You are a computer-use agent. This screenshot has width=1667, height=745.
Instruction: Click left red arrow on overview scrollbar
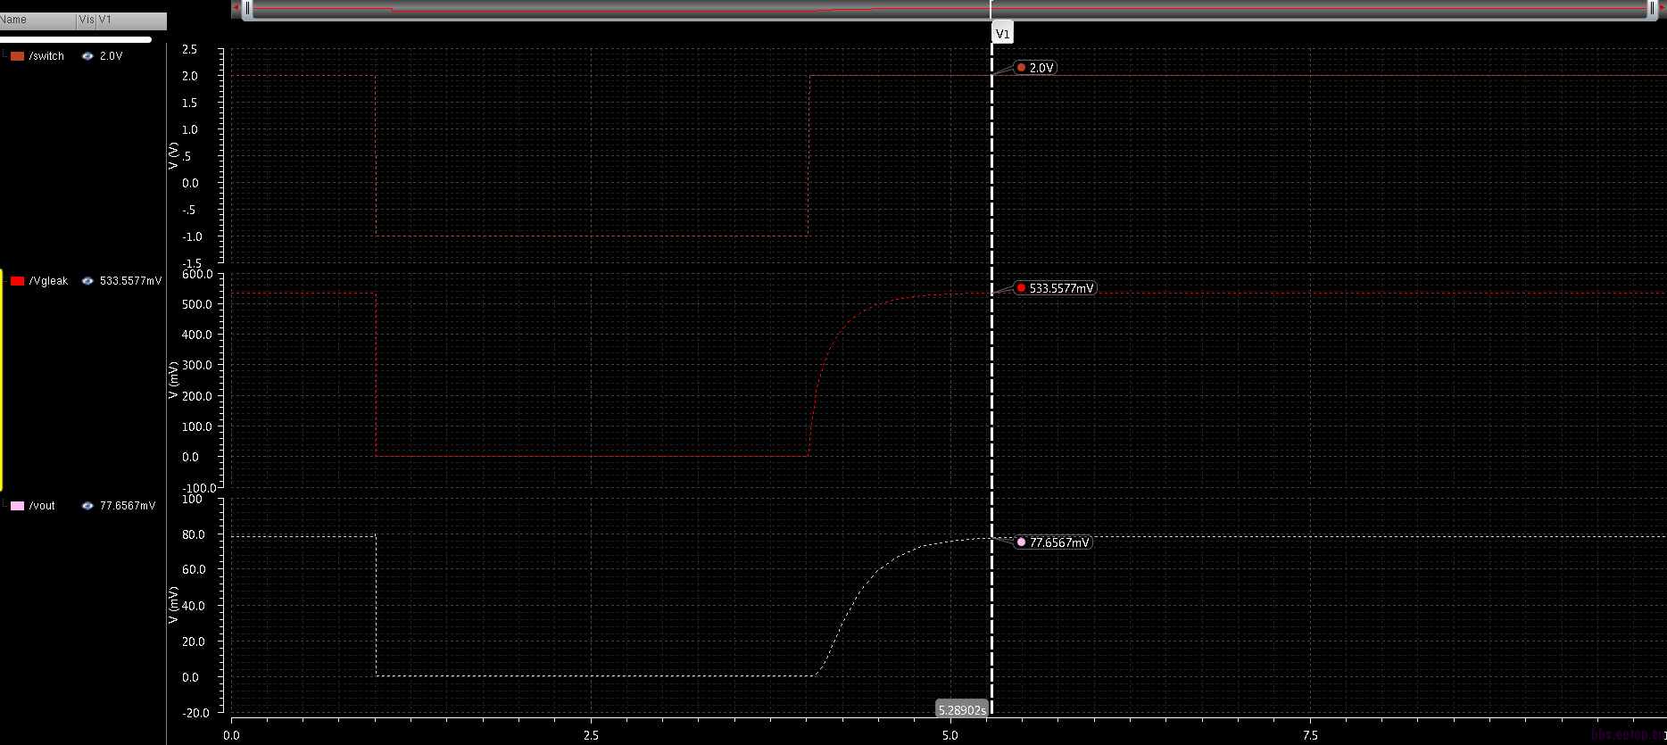pos(236,9)
